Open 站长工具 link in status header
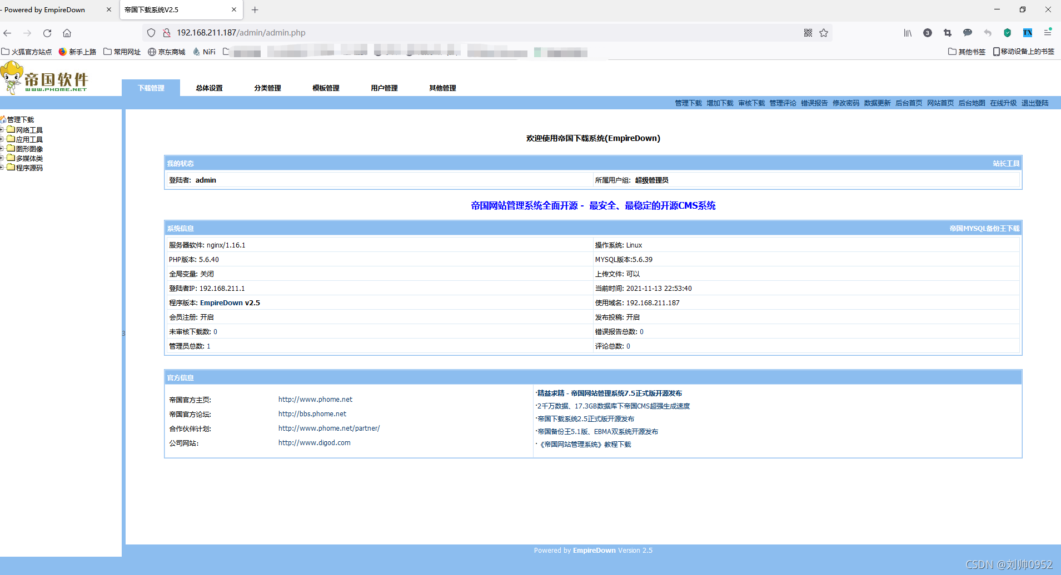This screenshot has width=1061, height=575. 1006,164
